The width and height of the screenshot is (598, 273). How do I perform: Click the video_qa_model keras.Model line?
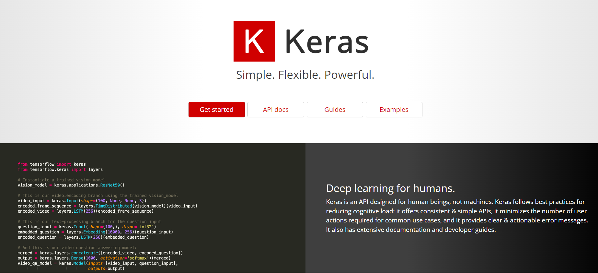tap(98, 263)
